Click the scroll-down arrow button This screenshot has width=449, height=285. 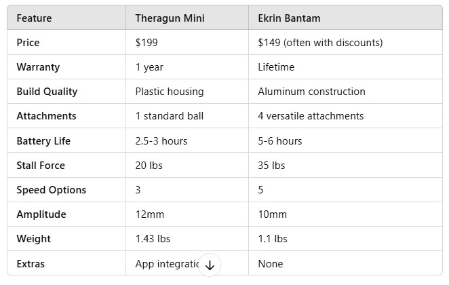(x=210, y=265)
